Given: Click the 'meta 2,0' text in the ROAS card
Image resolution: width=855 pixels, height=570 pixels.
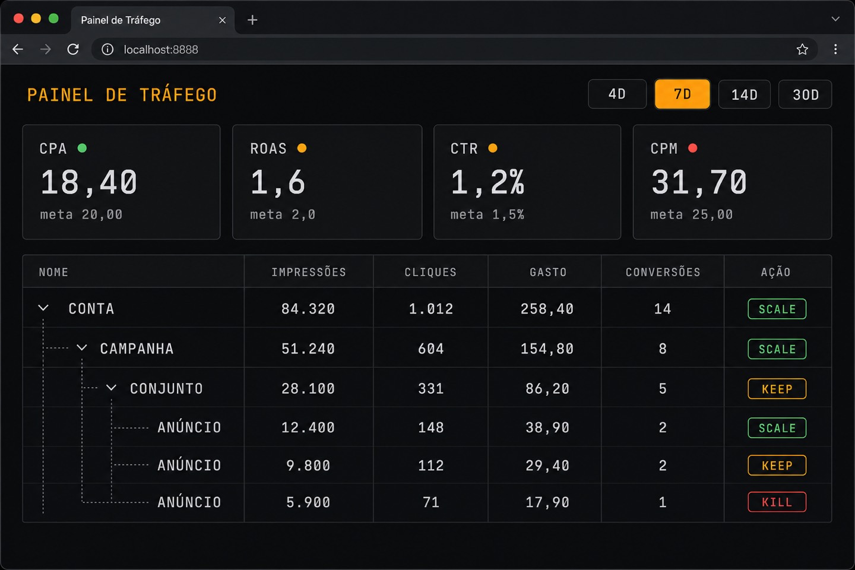Looking at the screenshot, I should tap(283, 214).
